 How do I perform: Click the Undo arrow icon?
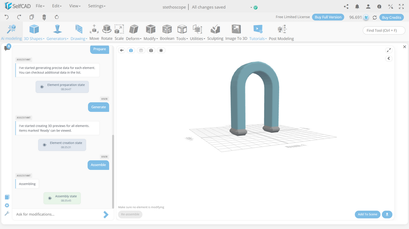coord(7,17)
